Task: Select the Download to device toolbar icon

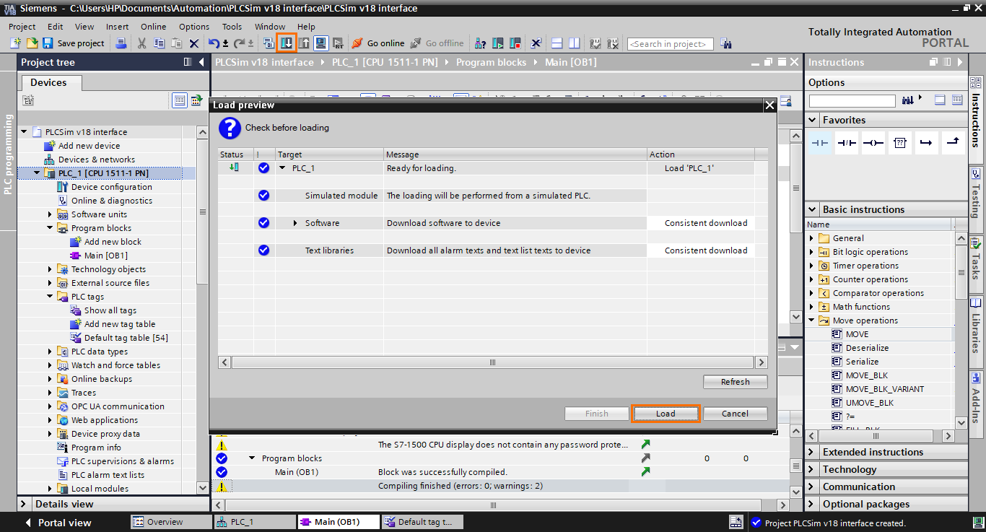Action: tap(287, 43)
